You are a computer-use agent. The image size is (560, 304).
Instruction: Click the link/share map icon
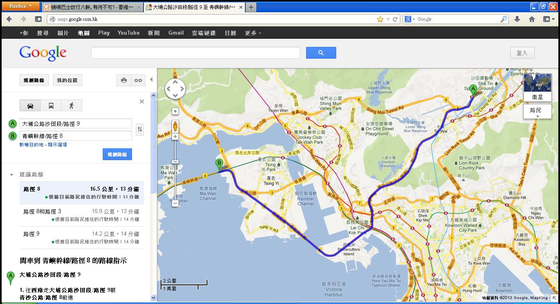[138, 80]
